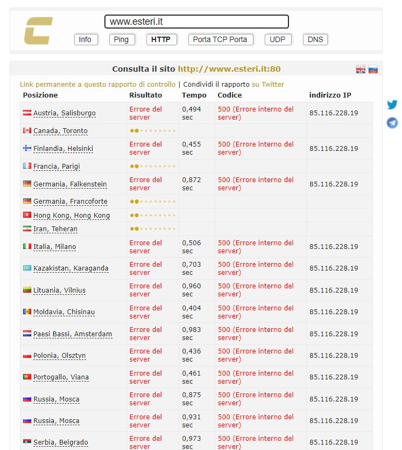The image size is (402, 450).
Task: Switch to the HTTP check tab
Action: [x=161, y=39]
